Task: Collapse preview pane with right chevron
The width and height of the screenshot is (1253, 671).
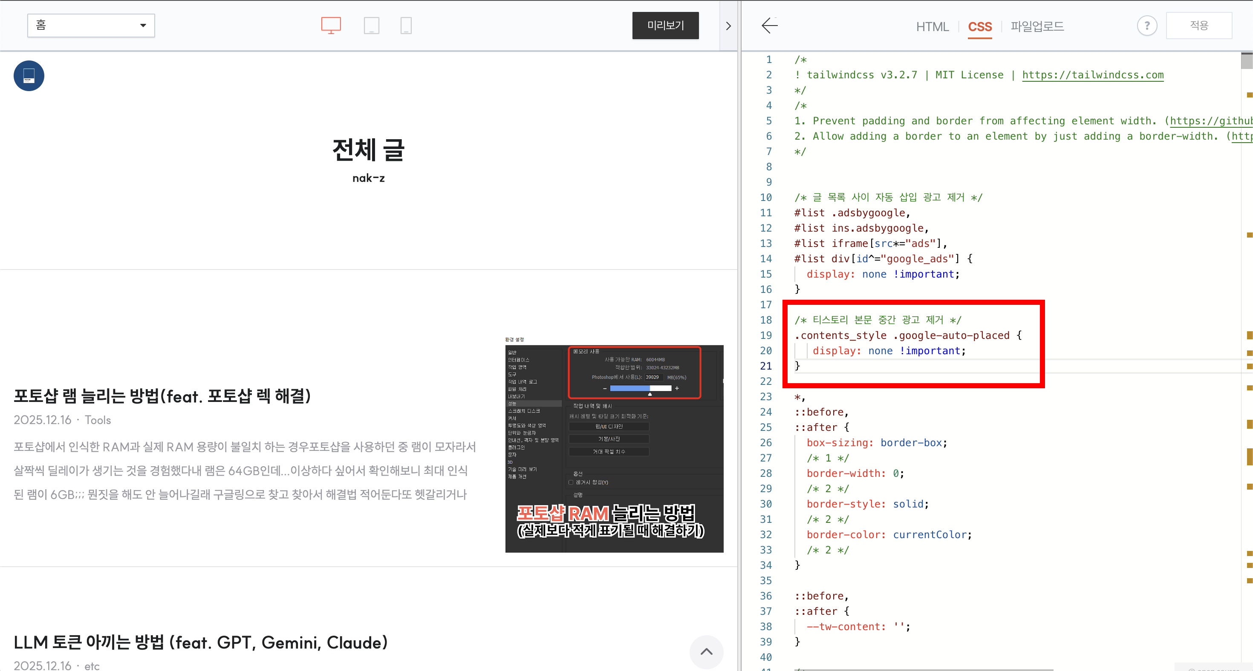Action: (728, 26)
